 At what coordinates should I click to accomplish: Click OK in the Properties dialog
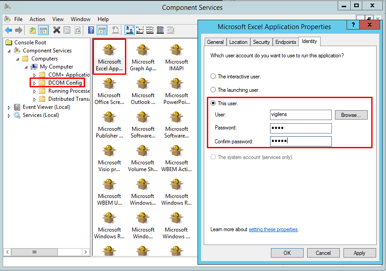coord(287,253)
